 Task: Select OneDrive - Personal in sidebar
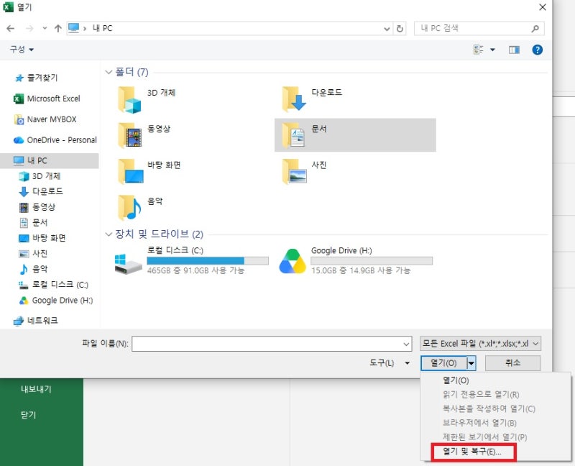pyautogui.click(x=55, y=140)
